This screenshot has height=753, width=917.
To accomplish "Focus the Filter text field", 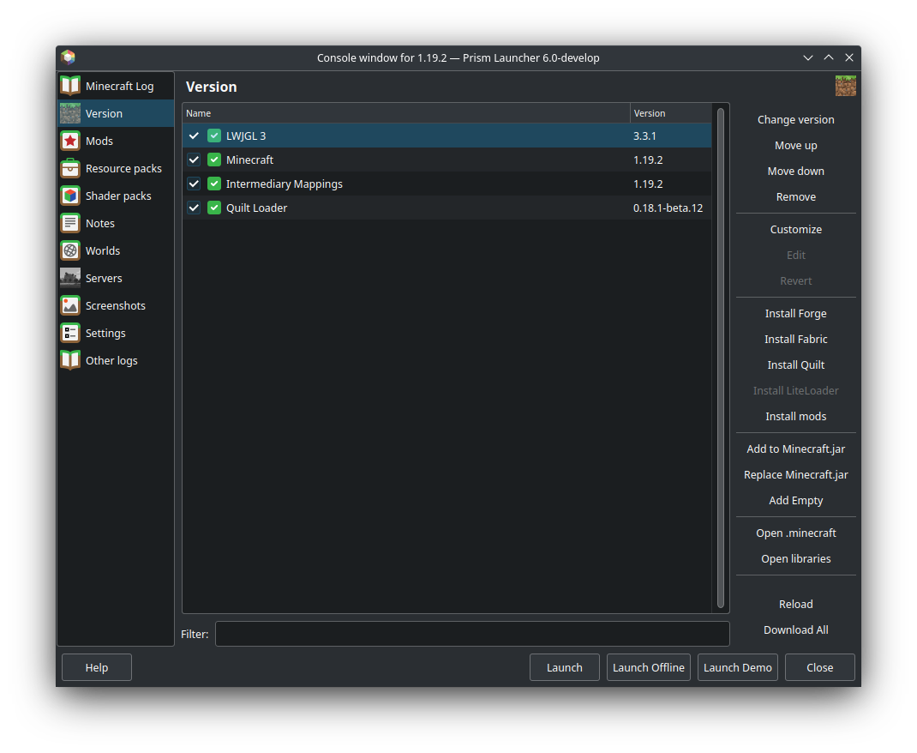I will pyautogui.click(x=472, y=635).
